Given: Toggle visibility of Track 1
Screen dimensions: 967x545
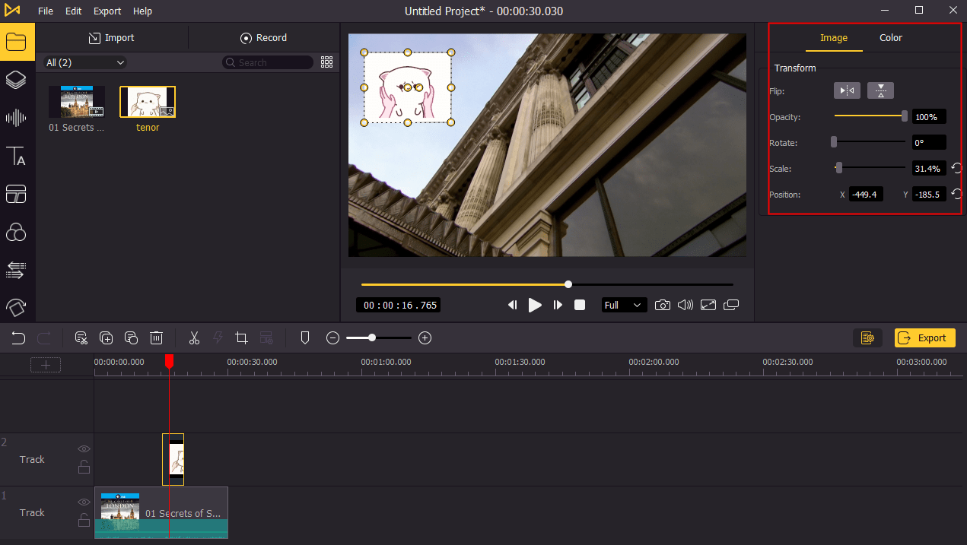Looking at the screenshot, I should pyautogui.click(x=84, y=502).
